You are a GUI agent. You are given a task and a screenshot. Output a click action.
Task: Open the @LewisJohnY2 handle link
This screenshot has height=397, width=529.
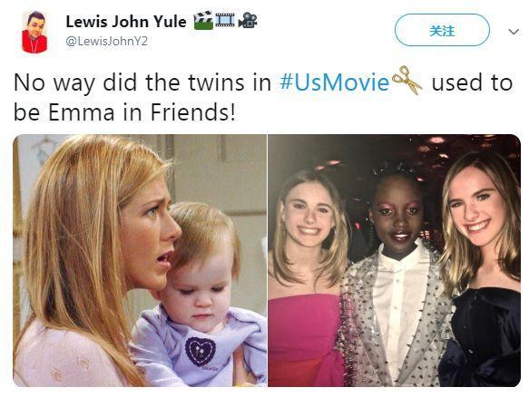click(x=106, y=42)
